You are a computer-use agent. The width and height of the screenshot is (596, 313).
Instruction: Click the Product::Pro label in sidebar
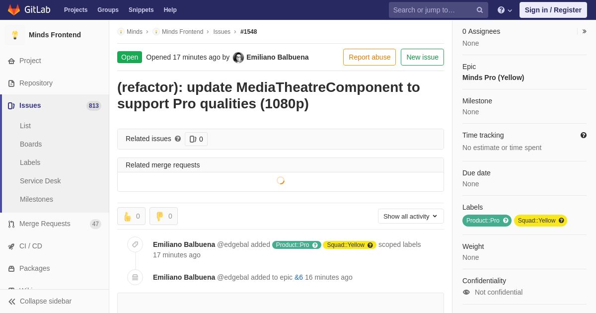coord(483,221)
